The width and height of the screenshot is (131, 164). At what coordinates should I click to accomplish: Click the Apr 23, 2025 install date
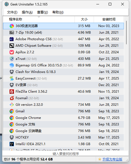pos(109,59)
